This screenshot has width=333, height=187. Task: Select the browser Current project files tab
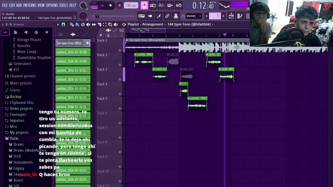[15, 32]
